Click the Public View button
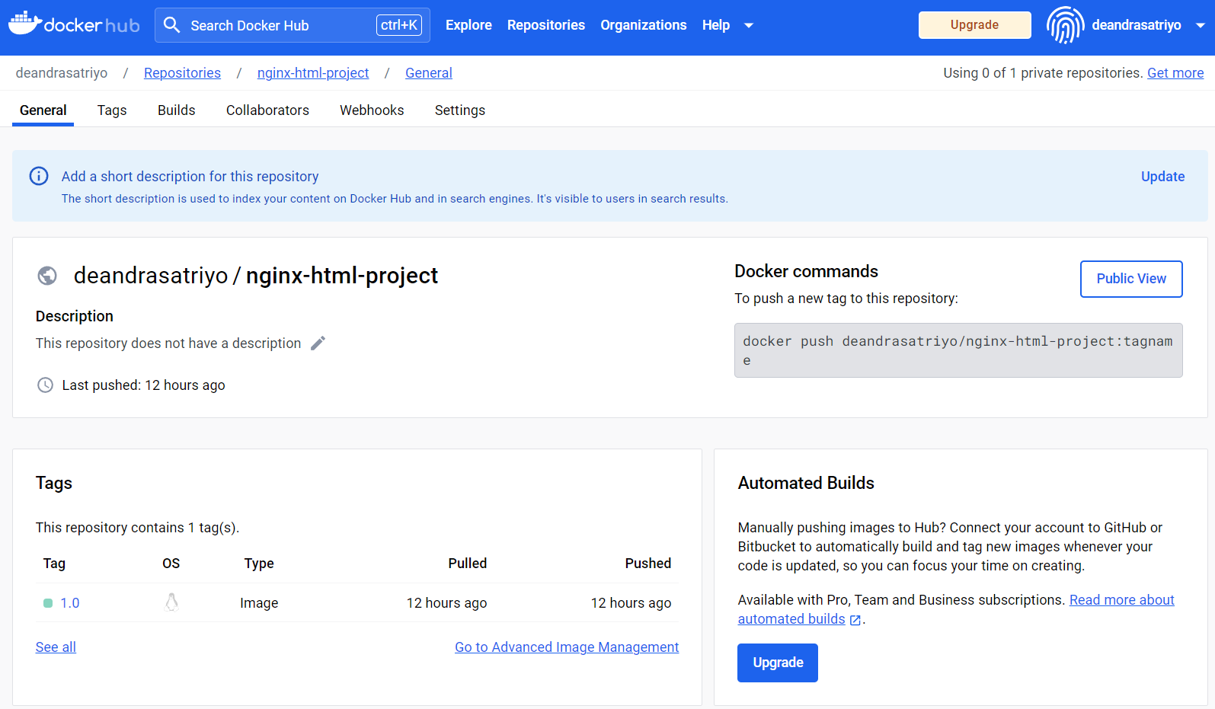 click(1131, 279)
